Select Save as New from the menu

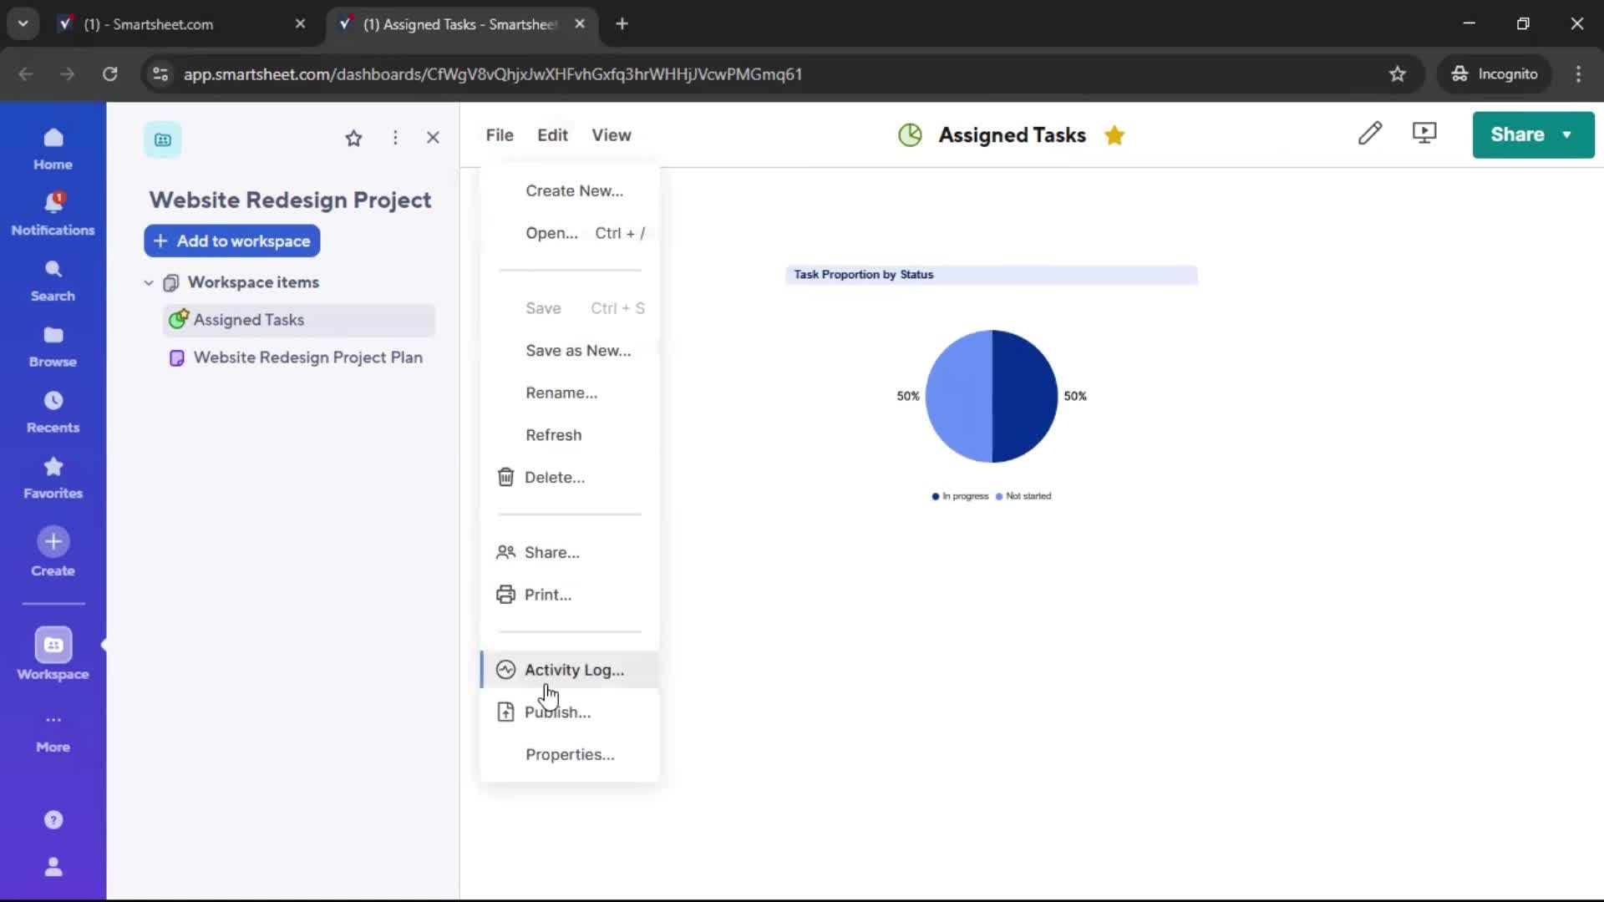pos(578,350)
